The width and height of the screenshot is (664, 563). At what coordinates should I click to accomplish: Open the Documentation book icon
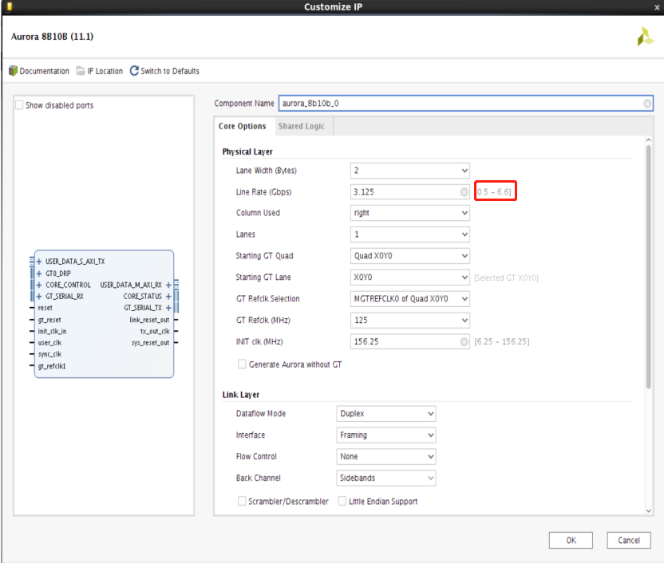pos(13,71)
